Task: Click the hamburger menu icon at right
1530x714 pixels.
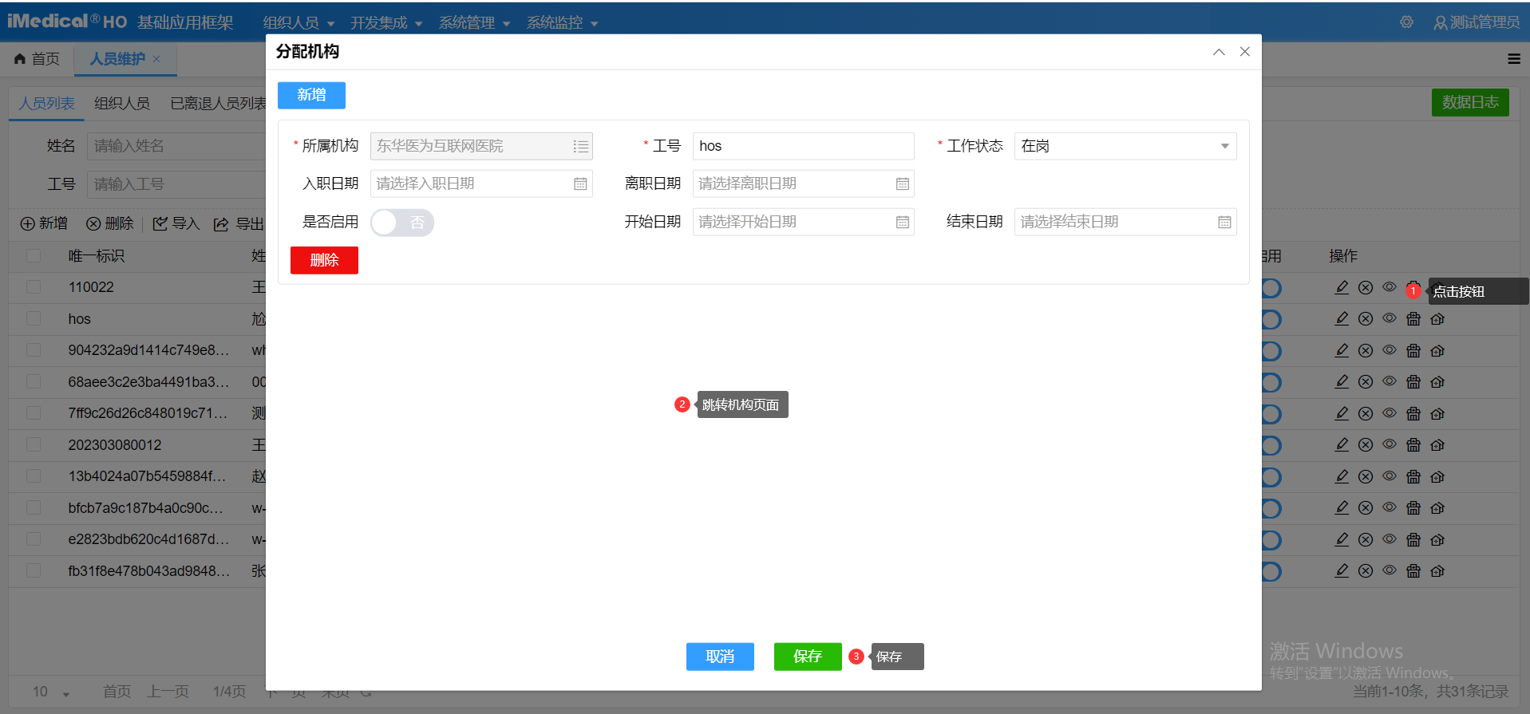Action: point(1513,59)
